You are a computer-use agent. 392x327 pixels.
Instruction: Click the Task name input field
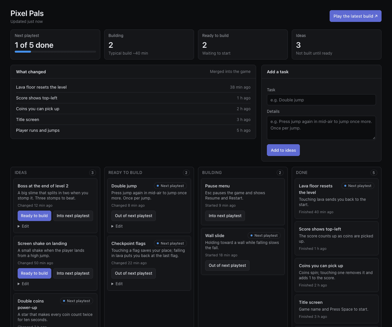click(x=321, y=100)
